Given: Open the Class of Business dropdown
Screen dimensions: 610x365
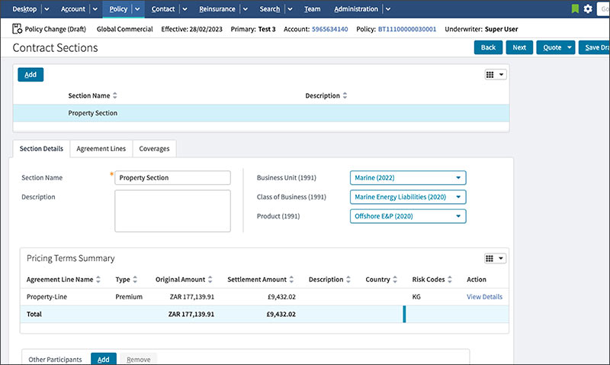Looking at the screenshot, I should [457, 197].
